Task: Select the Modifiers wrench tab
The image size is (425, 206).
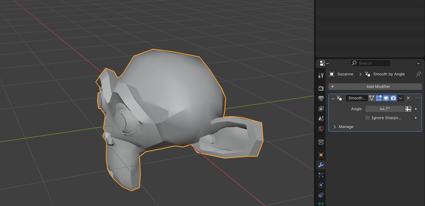Action: coord(321,165)
